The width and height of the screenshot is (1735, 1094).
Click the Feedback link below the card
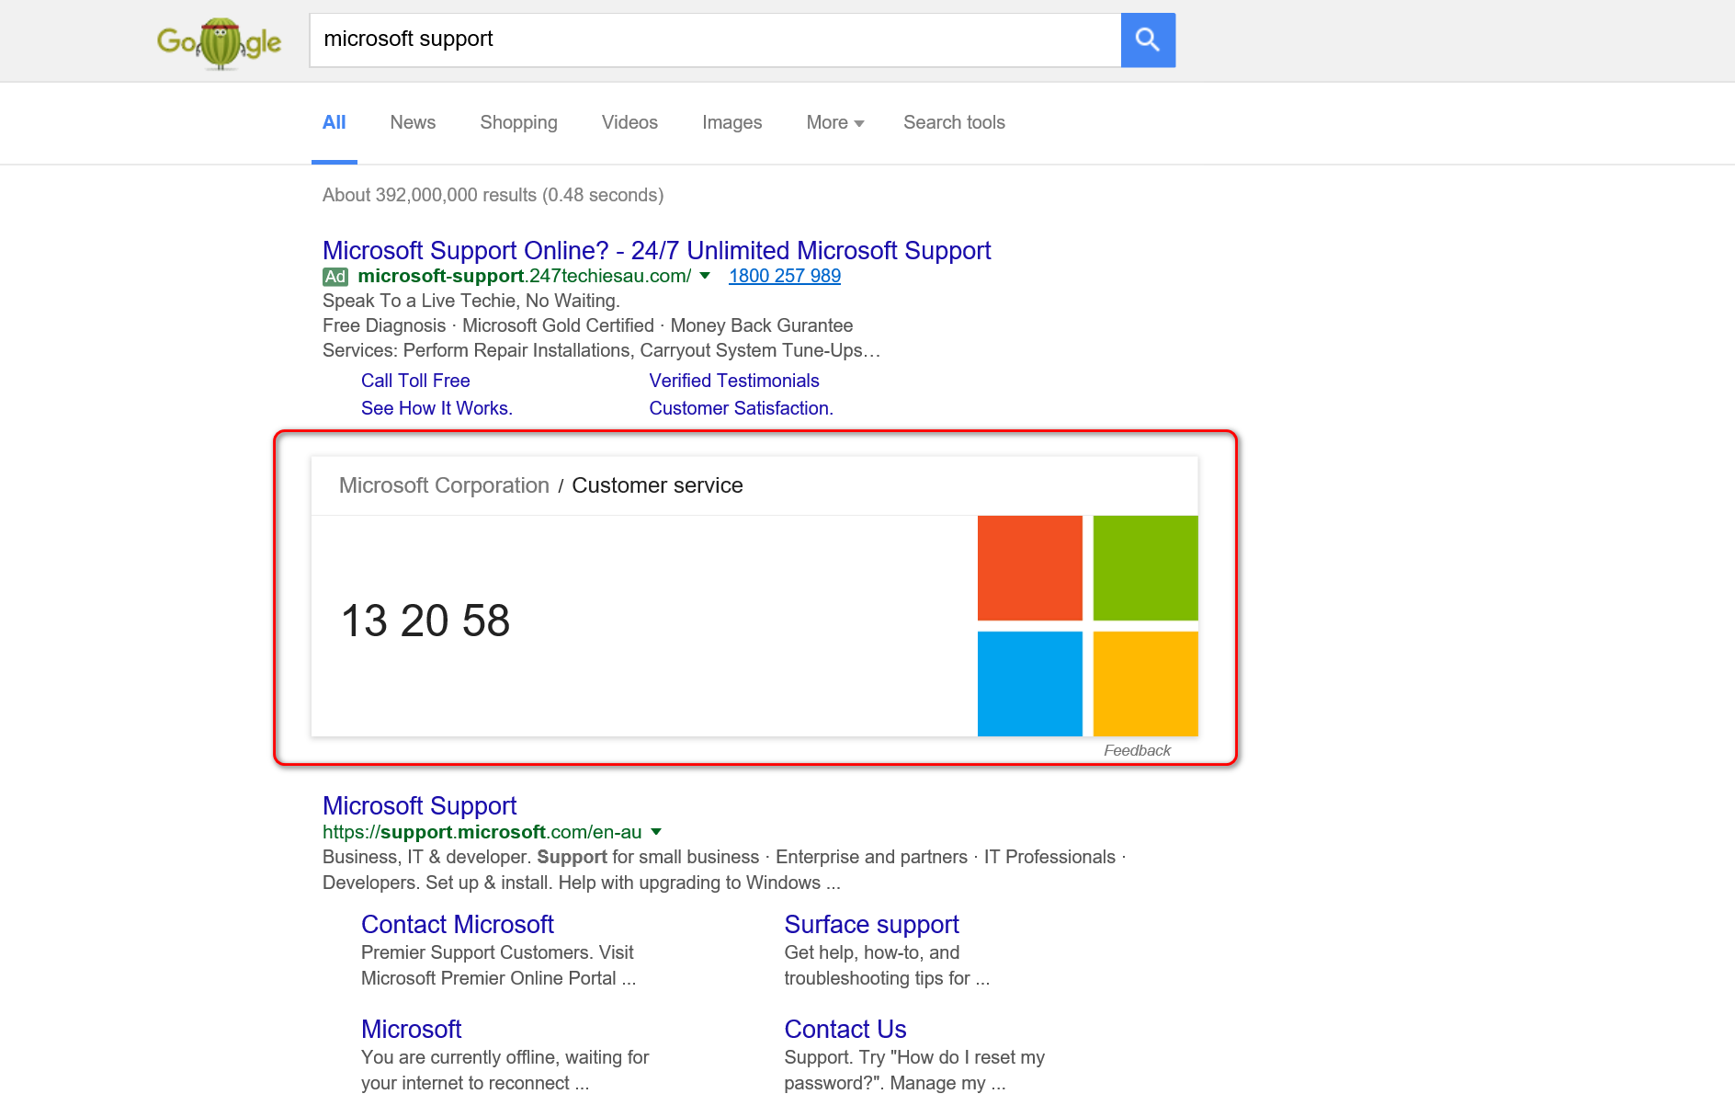tap(1137, 750)
